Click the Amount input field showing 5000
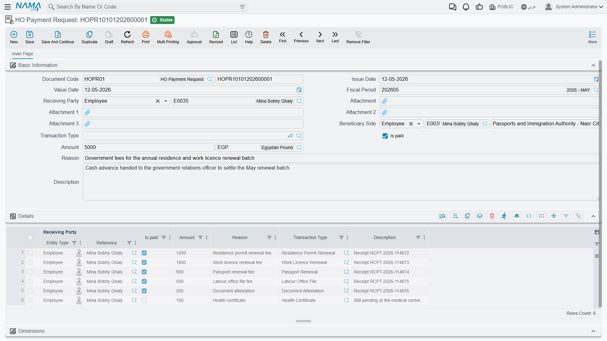Screen dimensions: 607x341 (148, 147)
